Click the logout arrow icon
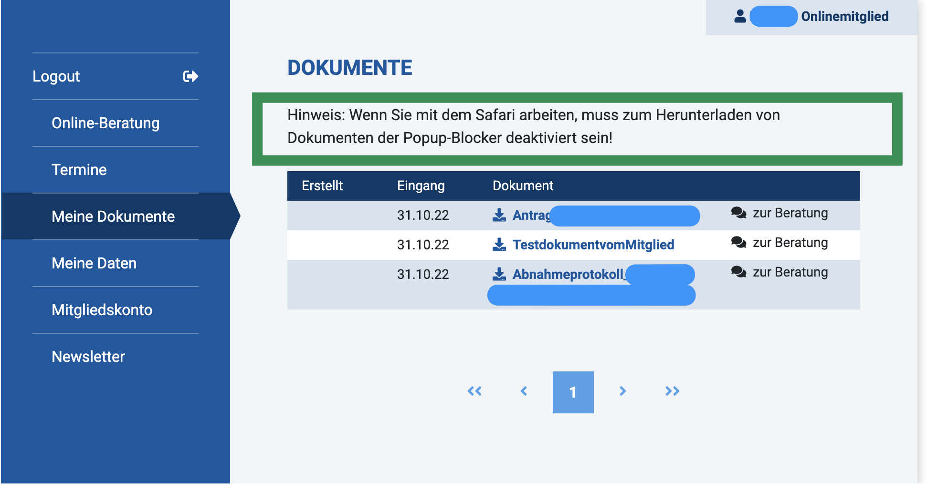Screen dimensions: 927x493 point(190,76)
